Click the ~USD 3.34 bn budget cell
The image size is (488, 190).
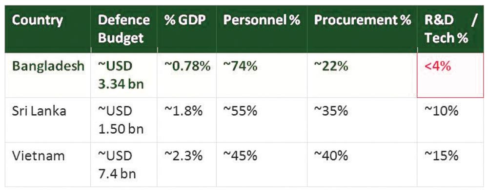point(124,75)
